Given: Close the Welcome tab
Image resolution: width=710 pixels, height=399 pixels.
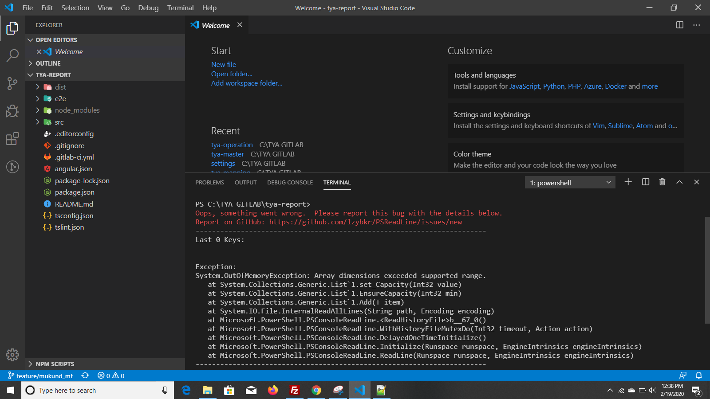Looking at the screenshot, I should (x=240, y=25).
